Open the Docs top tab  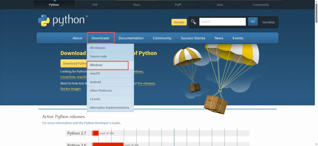[137, 5]
